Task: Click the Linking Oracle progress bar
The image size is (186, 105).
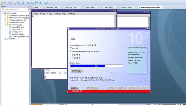Action: pyautogui.click(x=96, y=66)
